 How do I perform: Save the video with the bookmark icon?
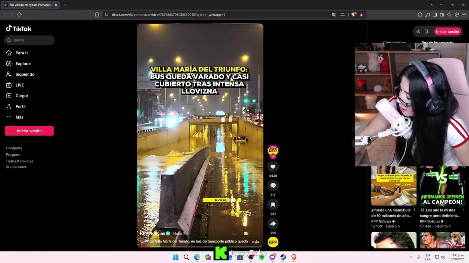pos(273,205)
